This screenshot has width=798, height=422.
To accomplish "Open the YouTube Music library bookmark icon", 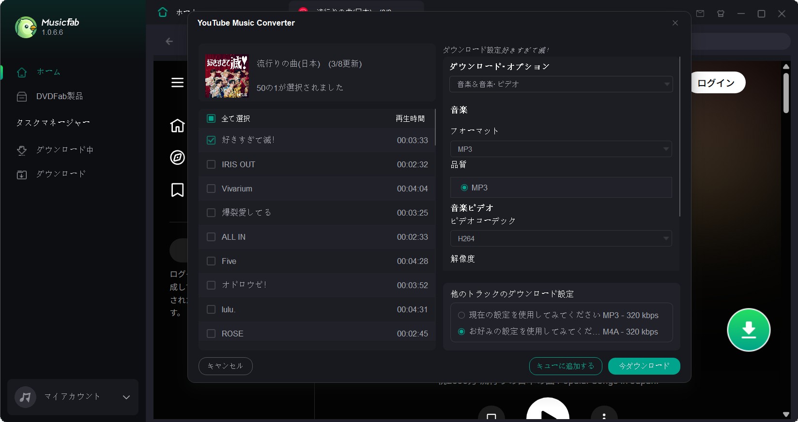I will pos(177,190).
